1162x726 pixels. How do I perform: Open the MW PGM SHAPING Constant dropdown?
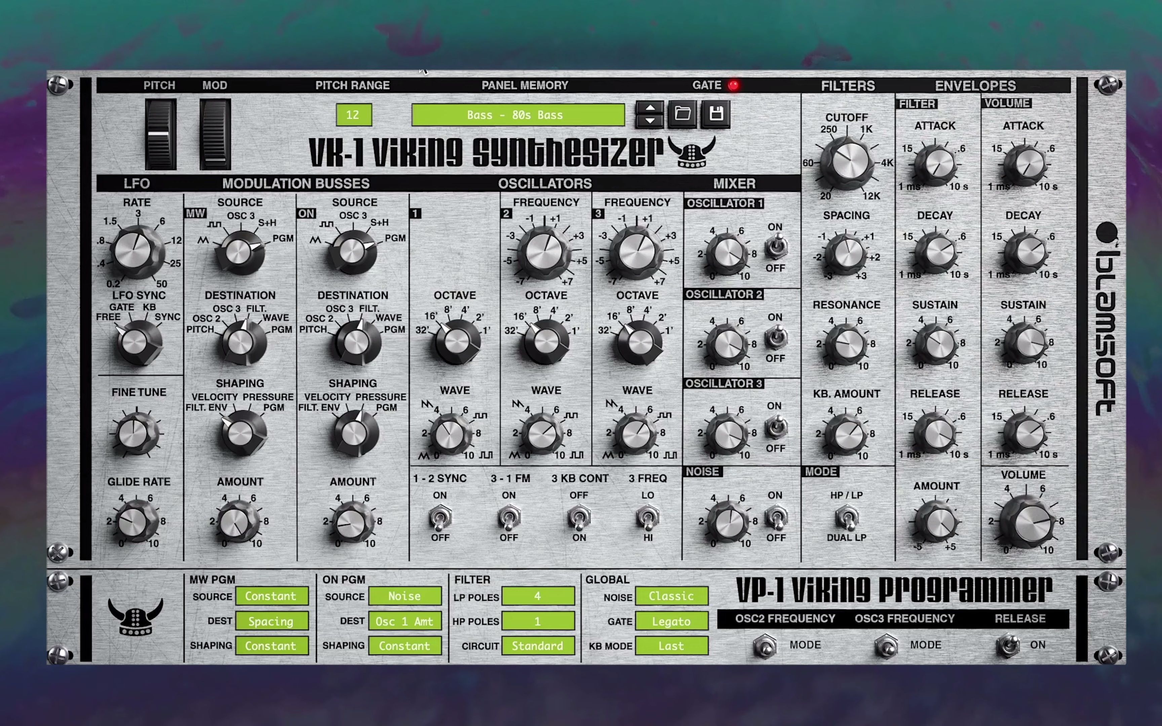tap(271, 646)
